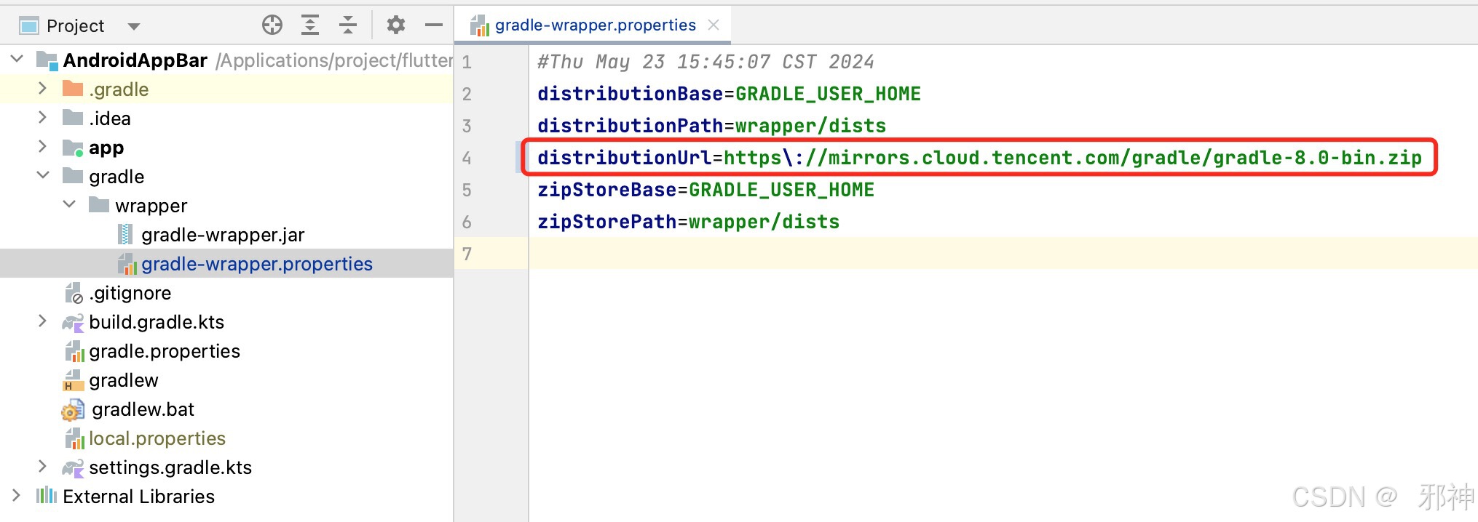
Task: Expand the app module
Action: (42, 146)
